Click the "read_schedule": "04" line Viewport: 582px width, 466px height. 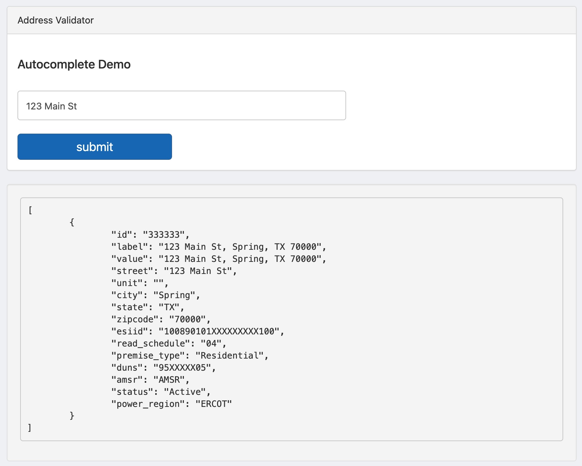[x=169, y=343]
